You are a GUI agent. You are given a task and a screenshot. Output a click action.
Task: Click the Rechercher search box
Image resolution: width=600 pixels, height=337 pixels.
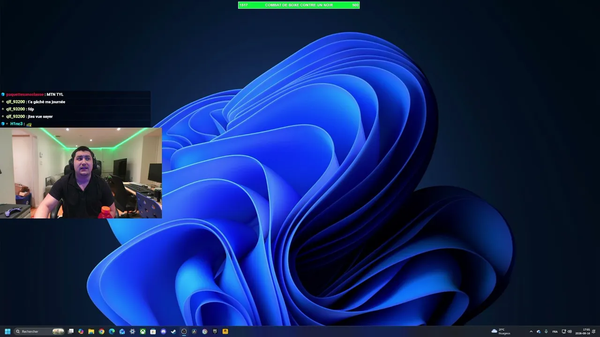pyautogui.click(x=39, y=331)
